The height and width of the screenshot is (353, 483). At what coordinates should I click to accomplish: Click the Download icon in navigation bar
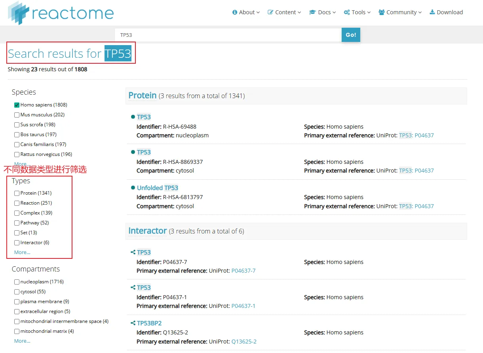[432, 12]
